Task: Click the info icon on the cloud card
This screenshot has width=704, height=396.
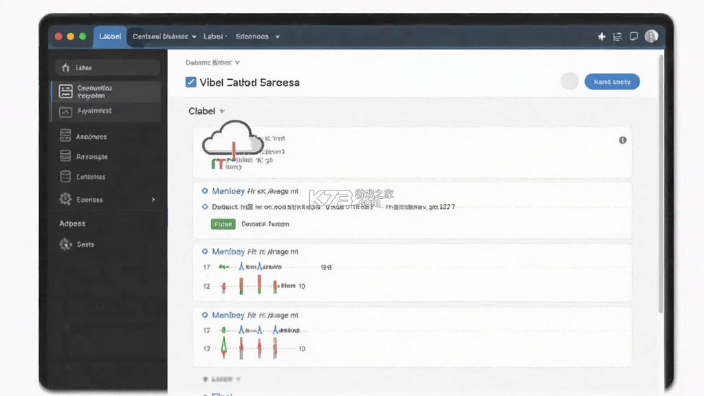Action: coord(623,140)
